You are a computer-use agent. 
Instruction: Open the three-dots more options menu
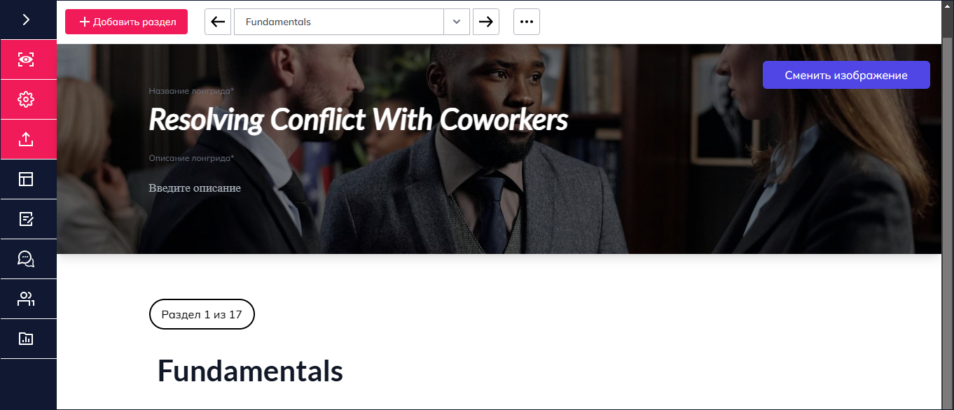pyautogui.click(x=527, y=22)
